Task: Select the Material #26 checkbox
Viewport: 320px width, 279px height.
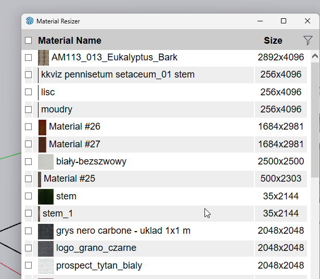Action: click(29, 126)
